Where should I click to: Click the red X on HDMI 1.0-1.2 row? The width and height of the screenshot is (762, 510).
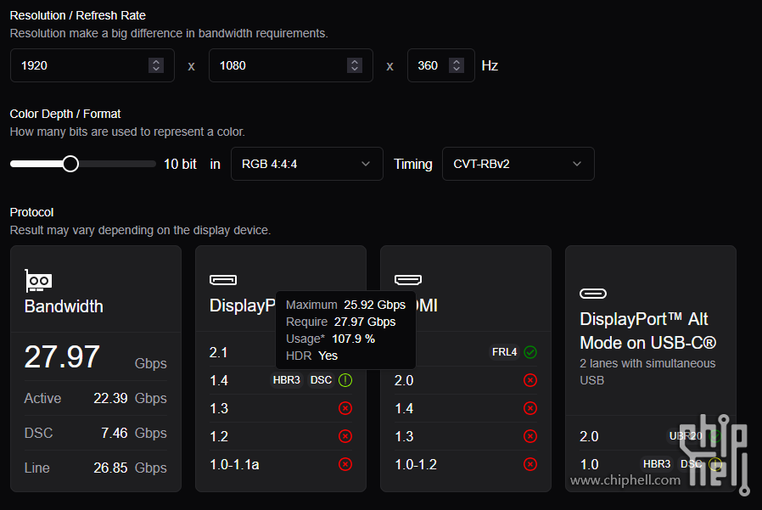coord(530,464)
